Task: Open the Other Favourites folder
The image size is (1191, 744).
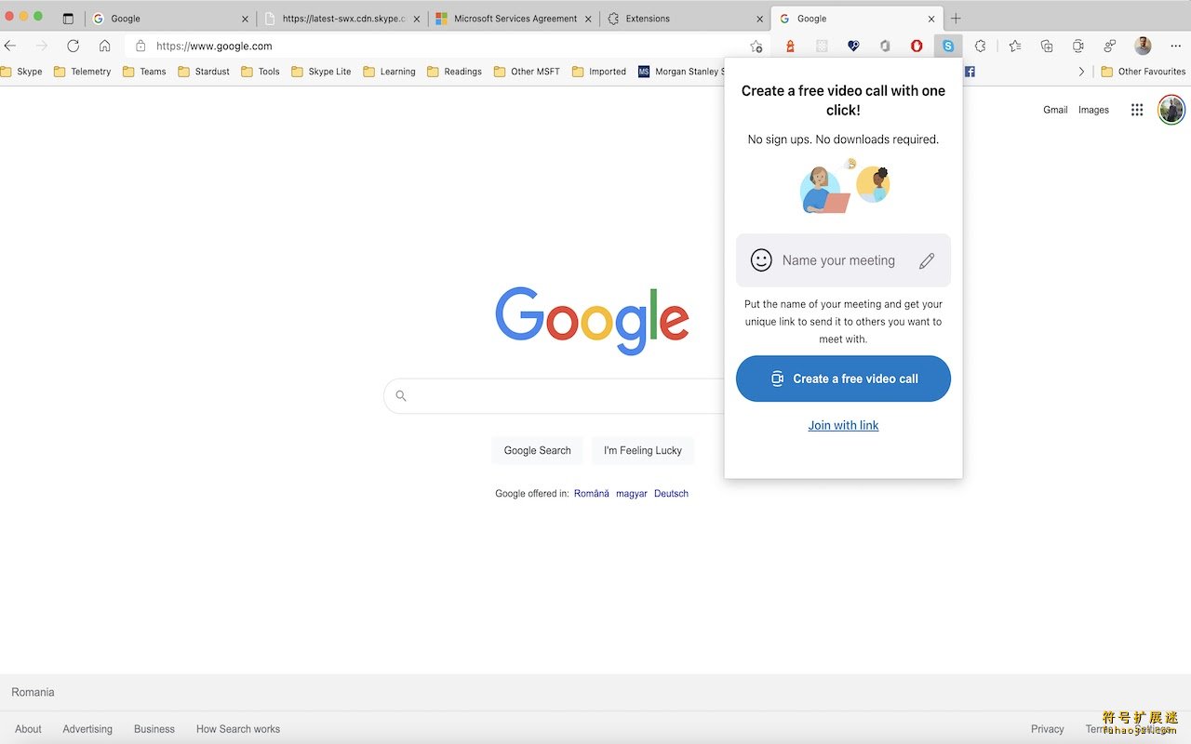Action: [x=1144, y=72]
